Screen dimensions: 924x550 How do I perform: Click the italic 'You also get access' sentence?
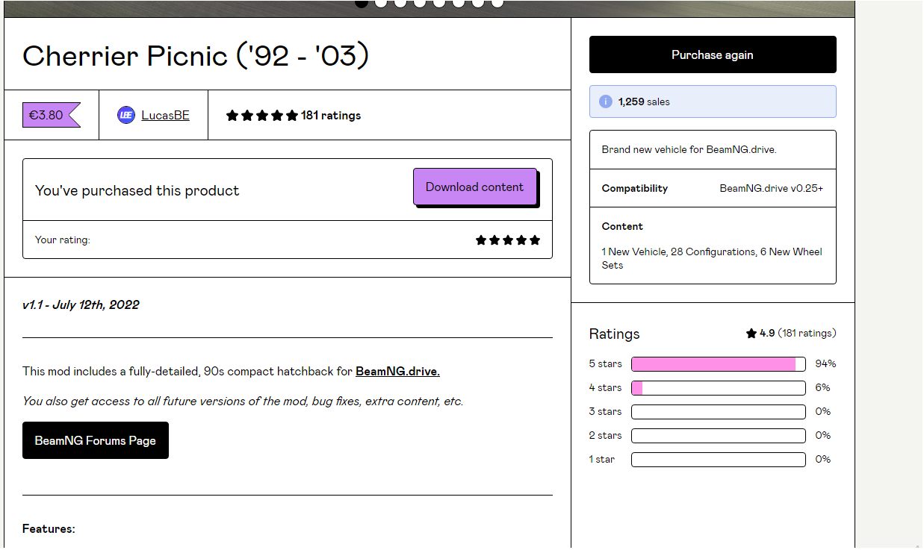(x=243, y=401)
